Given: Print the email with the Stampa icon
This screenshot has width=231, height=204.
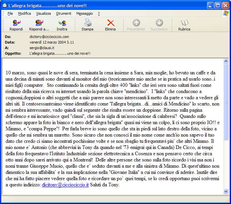Looking at the screenshot, I should 88,23.
